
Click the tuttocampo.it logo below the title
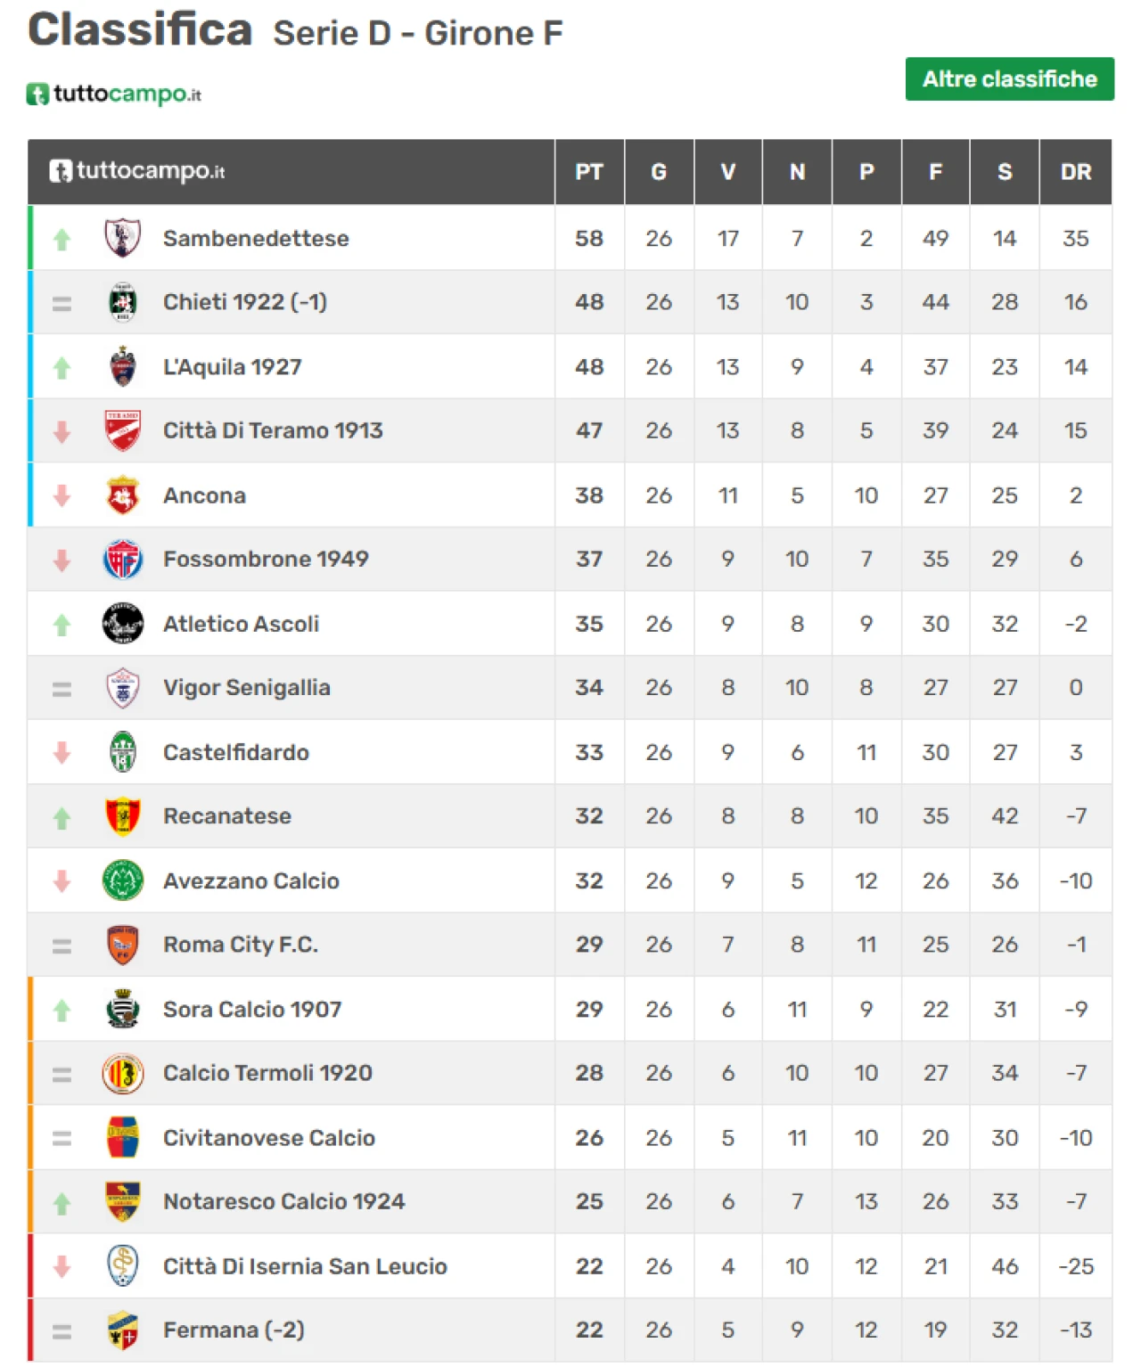114,94
